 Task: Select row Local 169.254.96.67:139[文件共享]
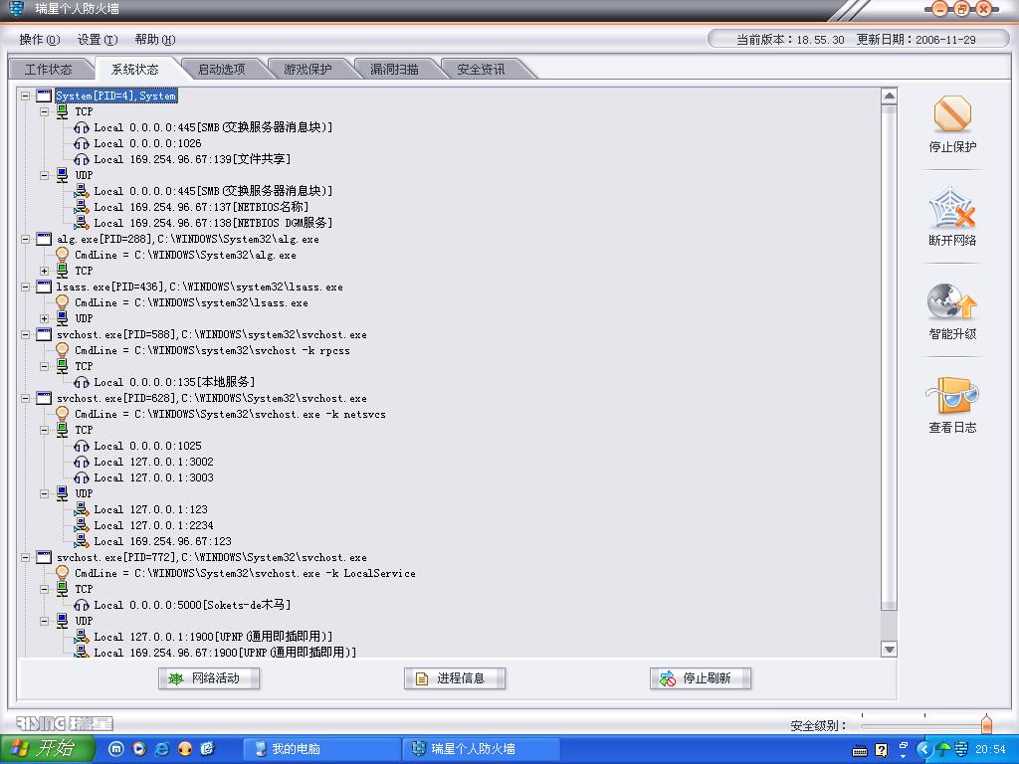tap(192, 159)
